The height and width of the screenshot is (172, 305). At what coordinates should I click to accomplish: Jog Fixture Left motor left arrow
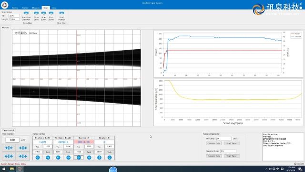(x=38, y=158)
